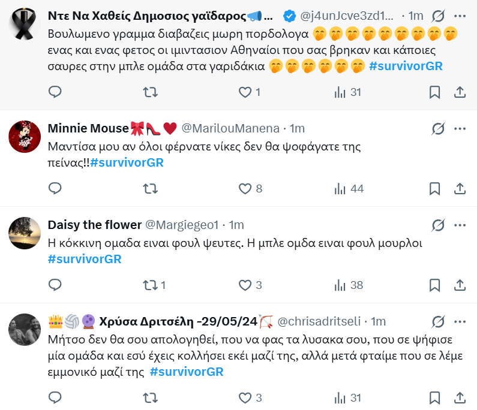
Task: Bookmark the Χρύσα Δριτσέλη tweet
Action: [x=435, y=397]
